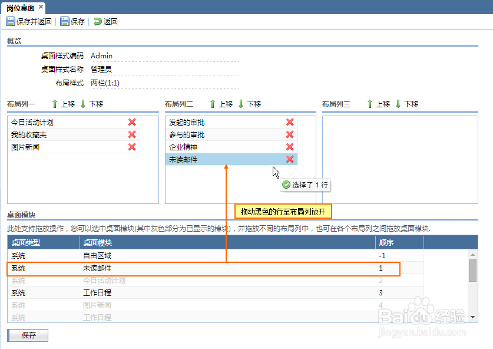Viewport: 493px width, 349px height.
Task: Select 我的收藏夹 row in 布局列一
Action: [x=74, y=134]
